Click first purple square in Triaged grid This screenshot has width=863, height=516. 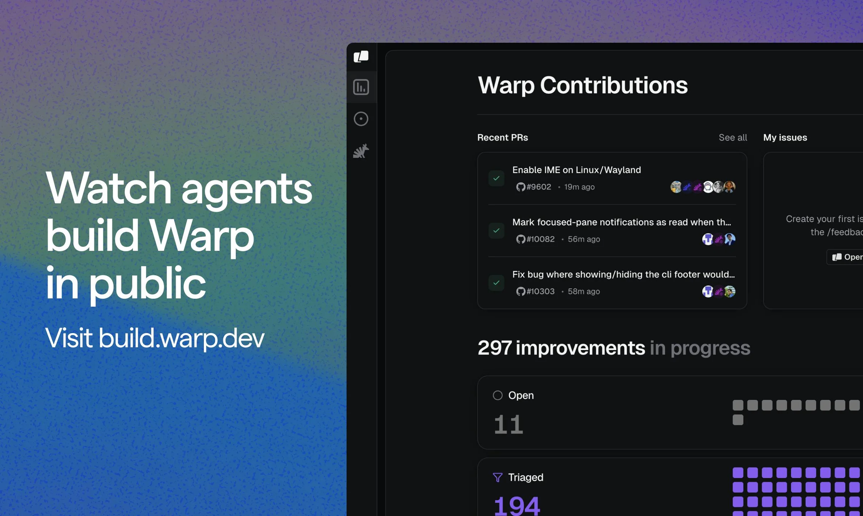pos(738,473)
